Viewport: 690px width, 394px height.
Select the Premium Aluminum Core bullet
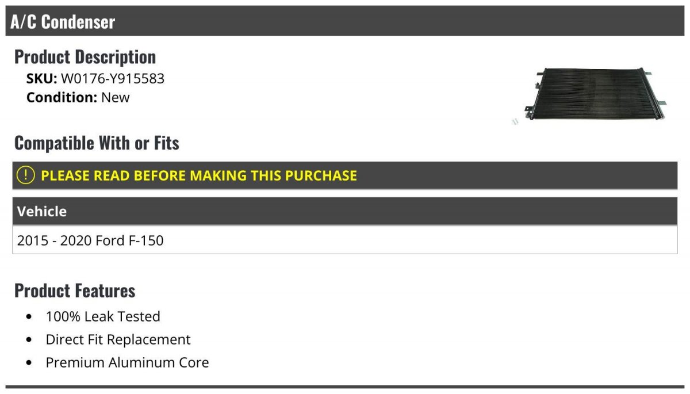coord(127,362)
